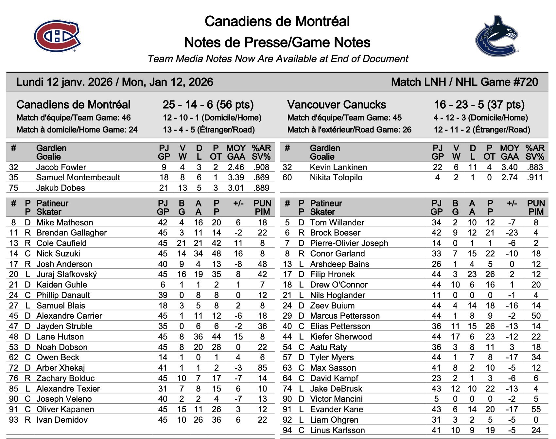Click the italic Team Media Notes line
Image resolution: width=556 pixels, height=439 pixels.
[x=278, y=59]
